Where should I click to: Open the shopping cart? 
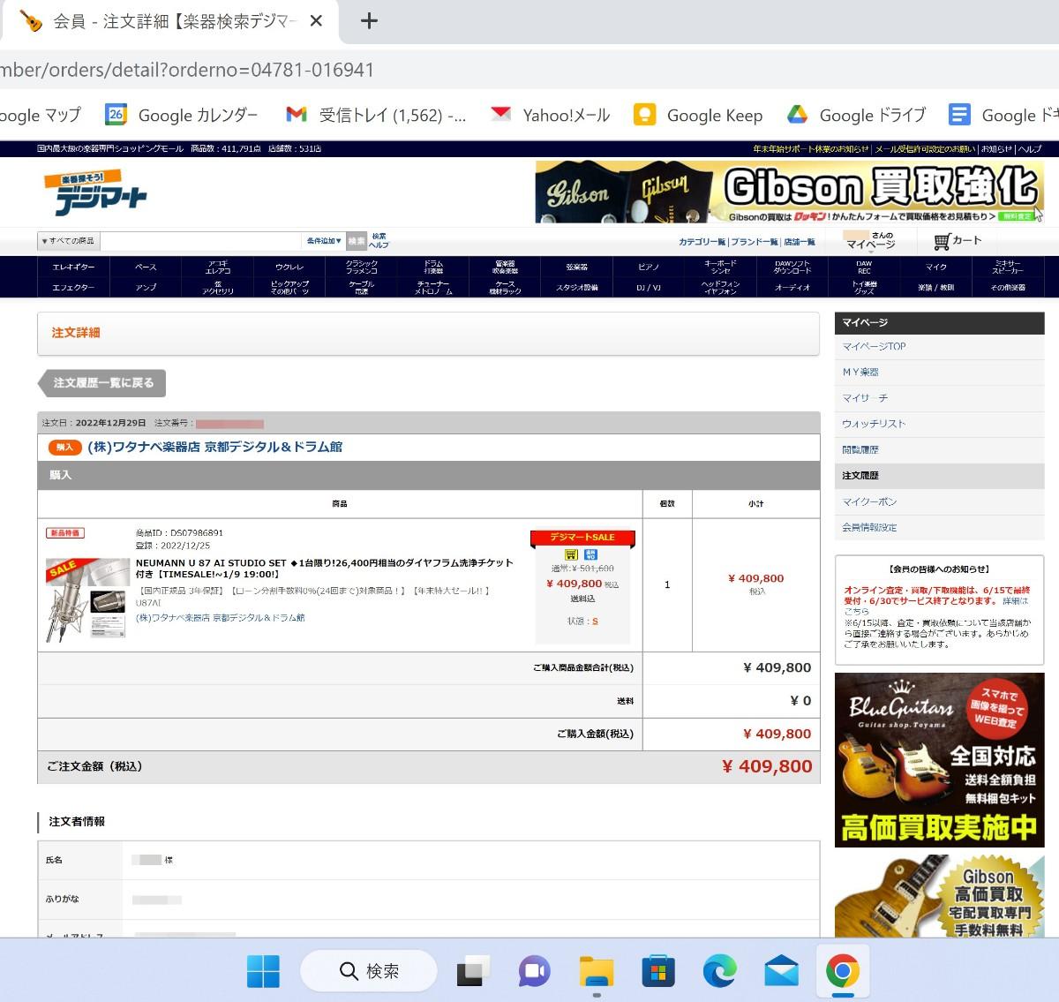pos(958,241)
